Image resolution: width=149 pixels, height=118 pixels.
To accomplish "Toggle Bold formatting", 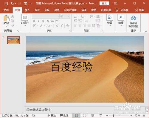I will click(34, 21).
